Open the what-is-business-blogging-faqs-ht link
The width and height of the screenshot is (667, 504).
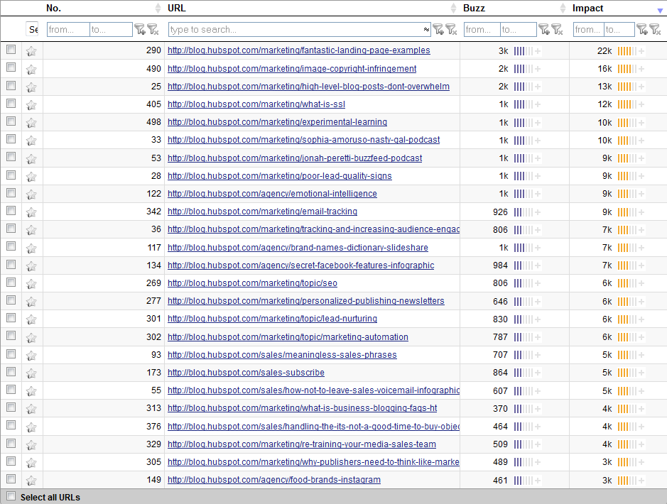pos(302,408)
